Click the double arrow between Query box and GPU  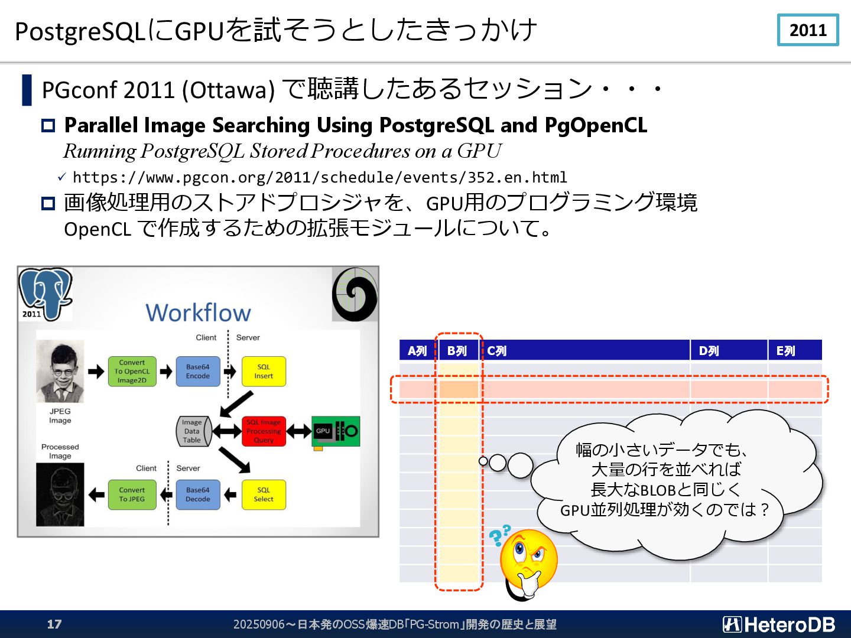point(299,431)
